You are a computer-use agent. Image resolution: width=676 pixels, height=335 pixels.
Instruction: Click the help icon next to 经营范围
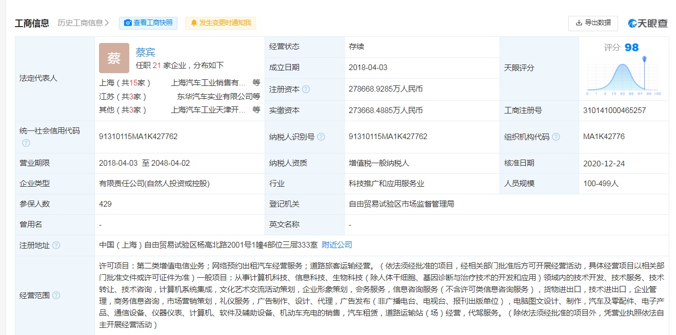coord(56,296)
